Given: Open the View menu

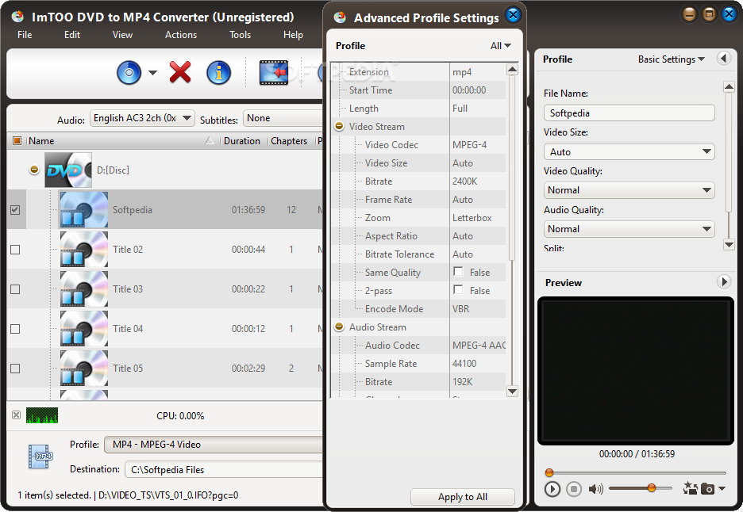Looking at the screenshot, I should click(122, 35).
